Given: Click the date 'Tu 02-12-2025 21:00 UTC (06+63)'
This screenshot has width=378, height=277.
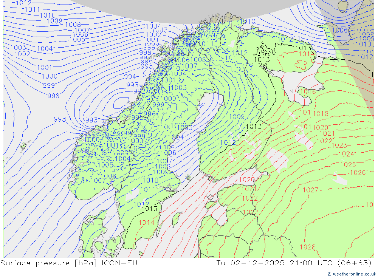Looking at the screenshot, I should pos(294,263).
